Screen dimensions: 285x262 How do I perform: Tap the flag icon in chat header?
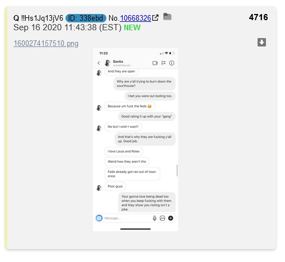pos(163,63)
